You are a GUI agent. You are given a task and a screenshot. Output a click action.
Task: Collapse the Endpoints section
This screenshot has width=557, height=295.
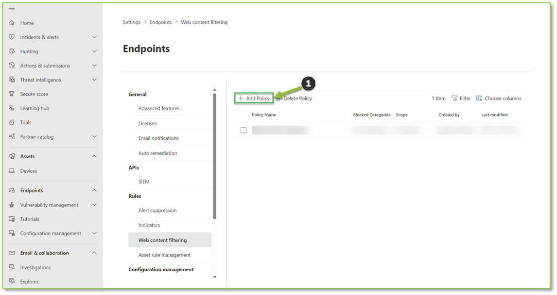pos(95,190)
